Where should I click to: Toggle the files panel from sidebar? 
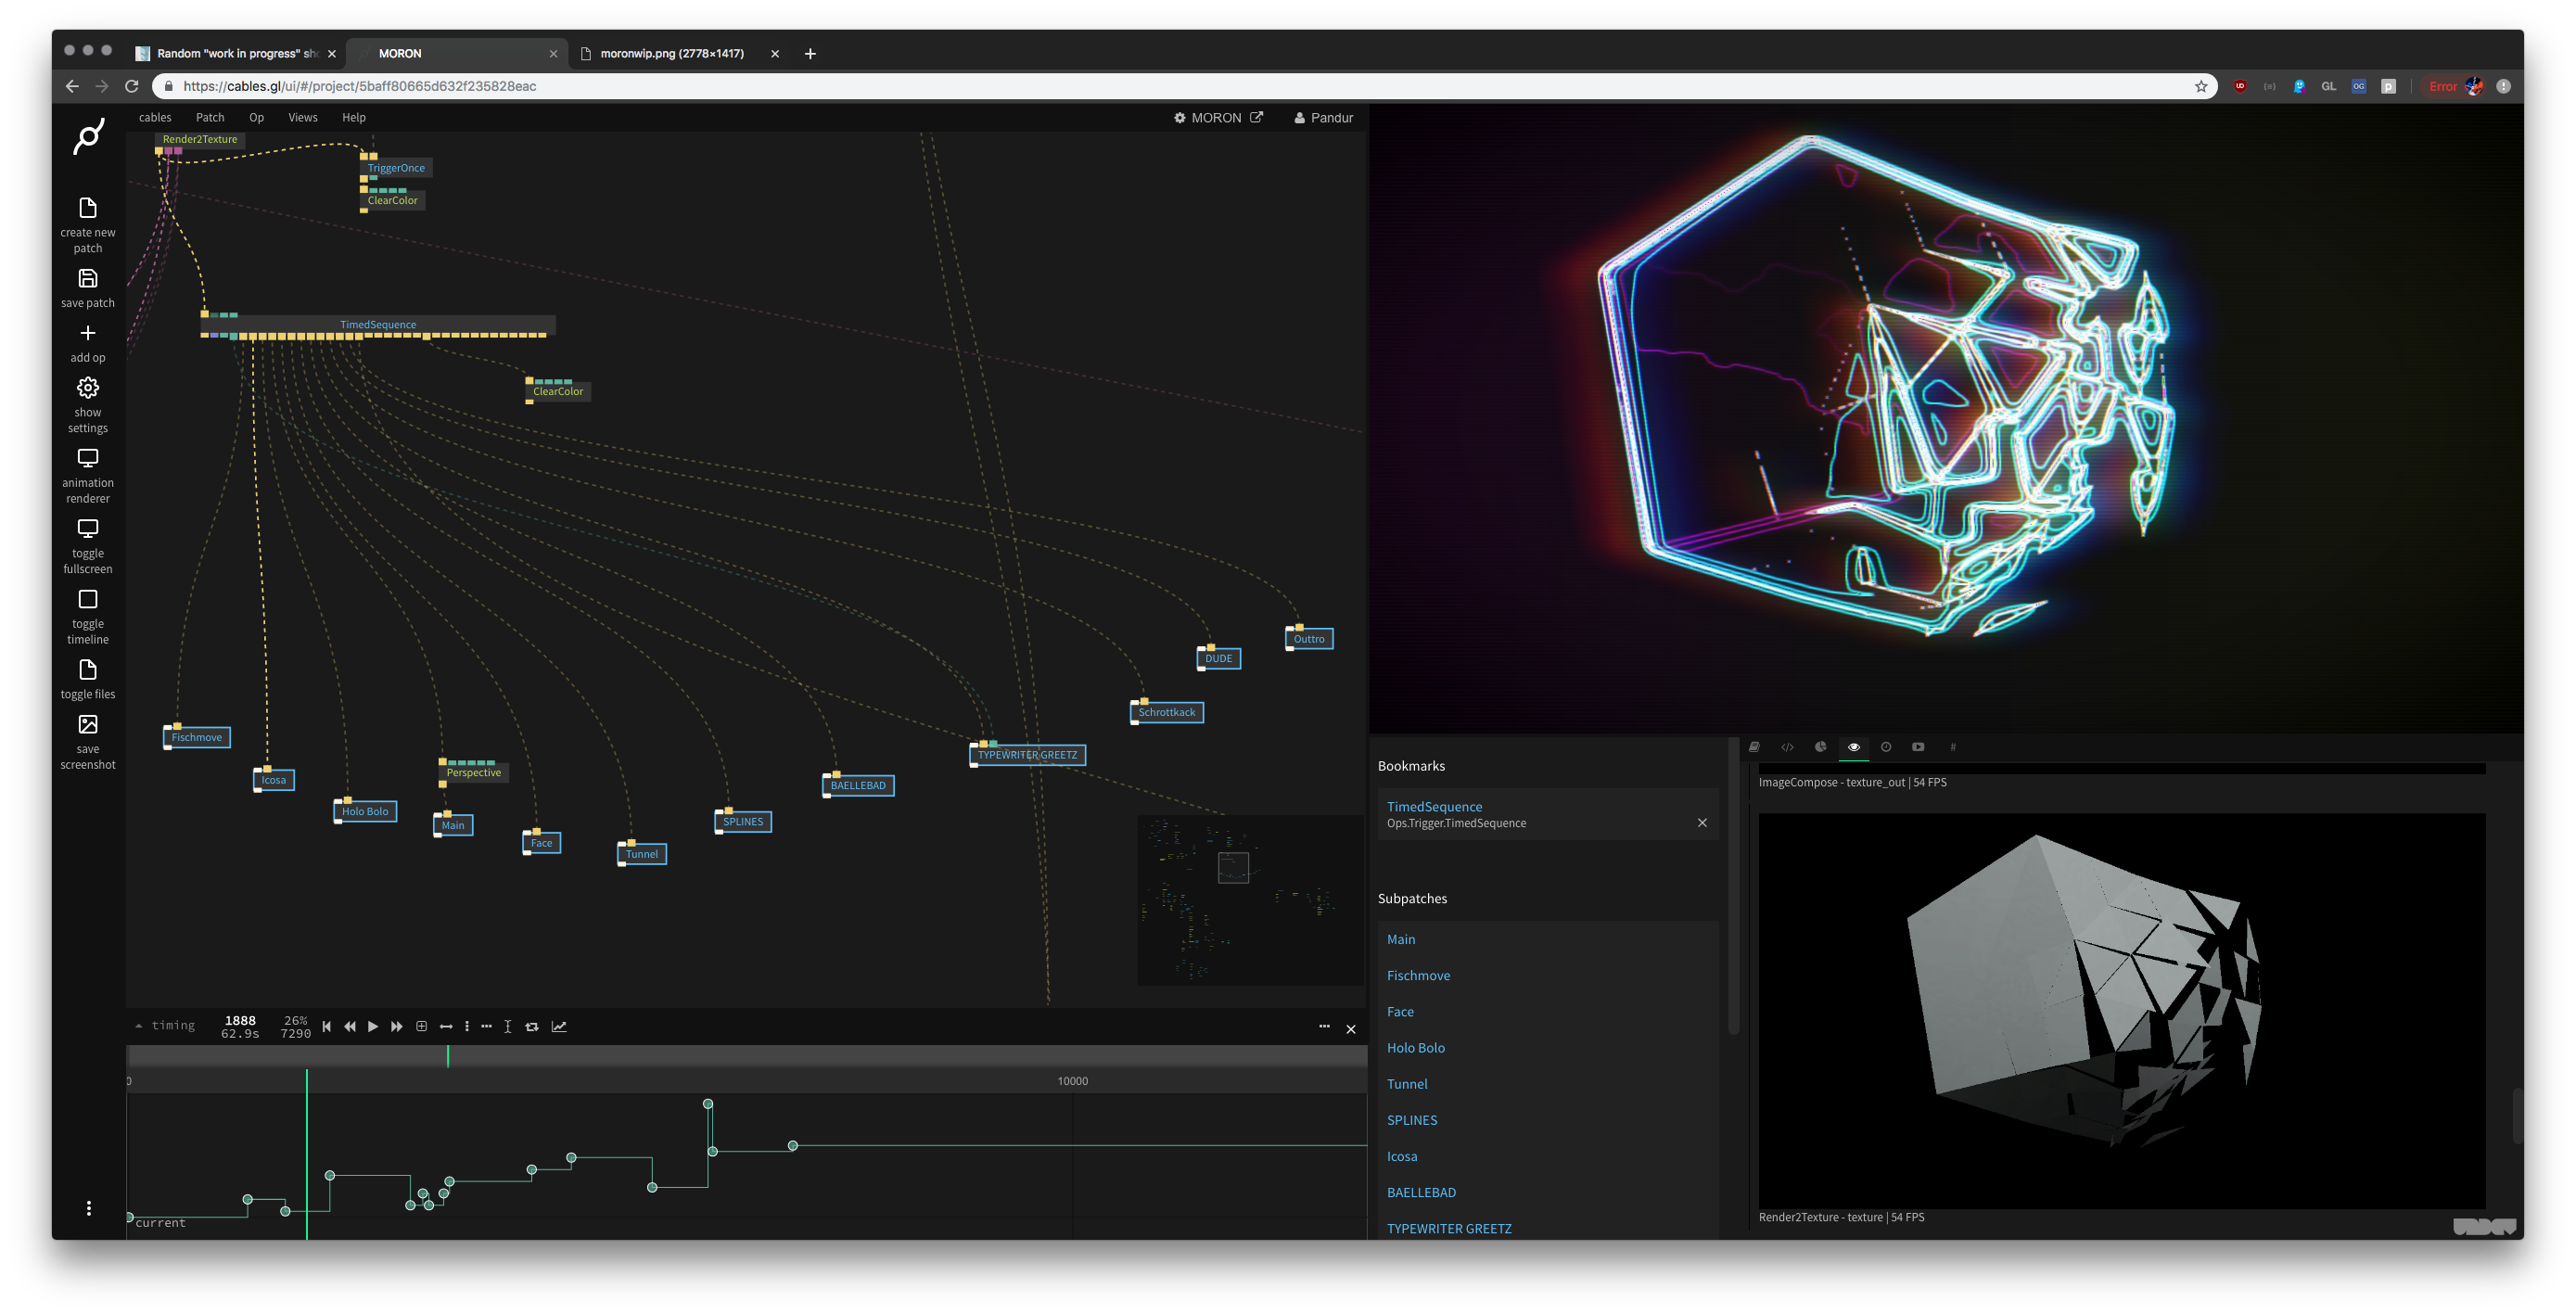(88, 669)
